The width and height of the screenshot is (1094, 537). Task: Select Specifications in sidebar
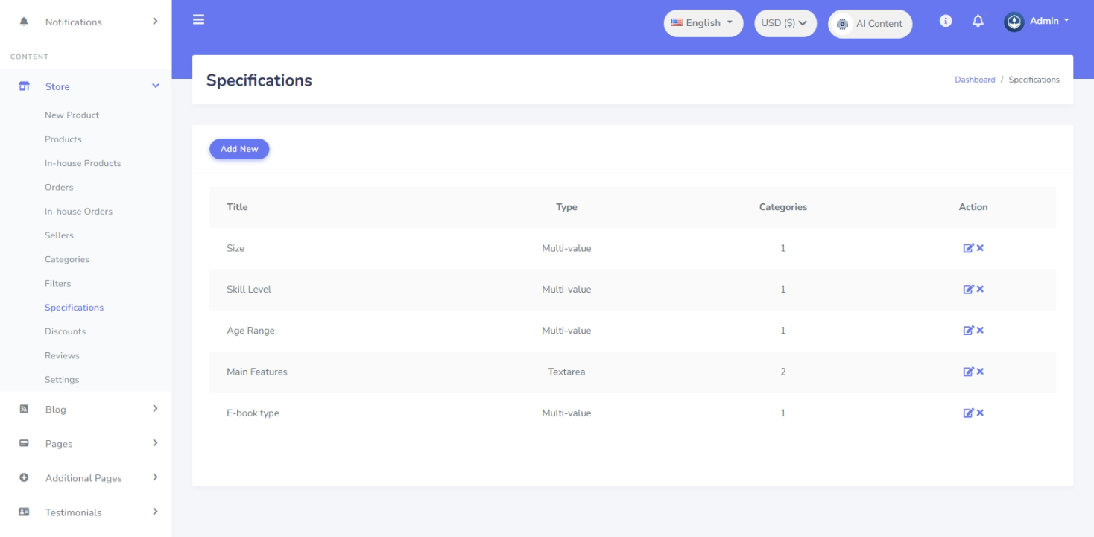click(74, 308)
